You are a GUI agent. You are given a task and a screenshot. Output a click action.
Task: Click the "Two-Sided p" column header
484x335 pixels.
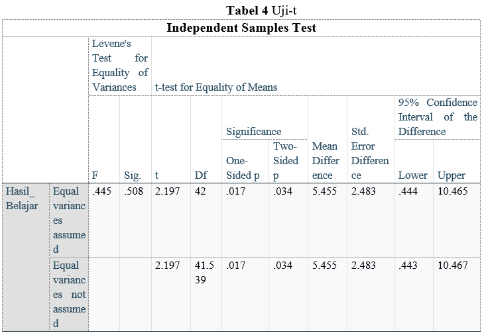click(285, 160)
